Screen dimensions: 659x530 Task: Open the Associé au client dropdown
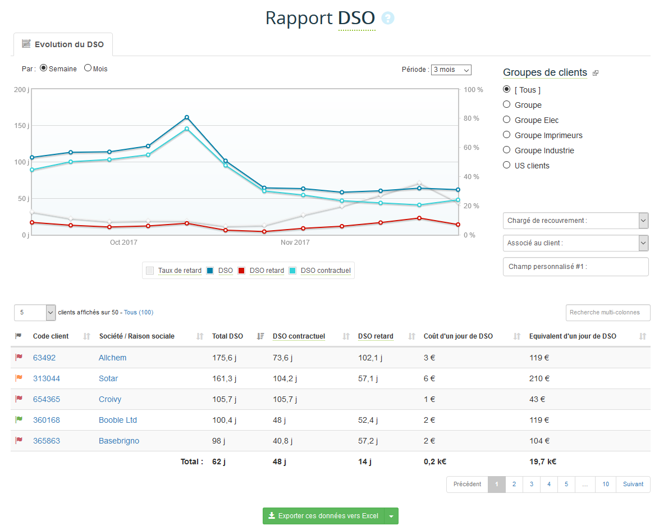pyautogui.click(x=575, y=243)
